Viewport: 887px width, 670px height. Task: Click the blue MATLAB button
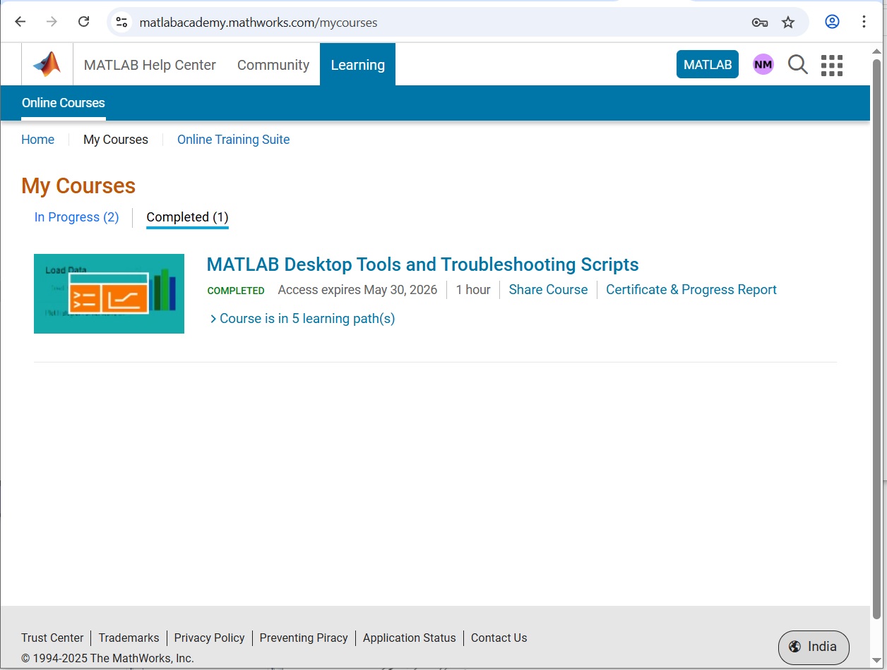point(708,64)
